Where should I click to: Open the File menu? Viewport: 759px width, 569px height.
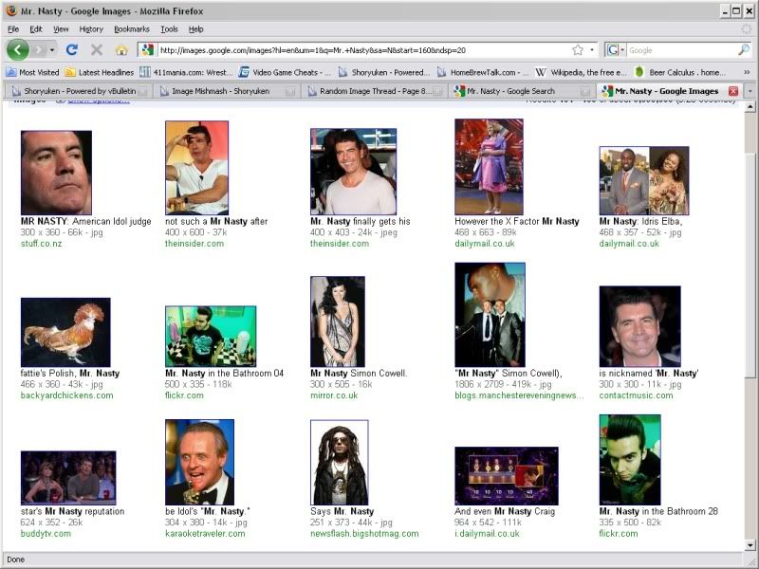[x=13, y=29]
